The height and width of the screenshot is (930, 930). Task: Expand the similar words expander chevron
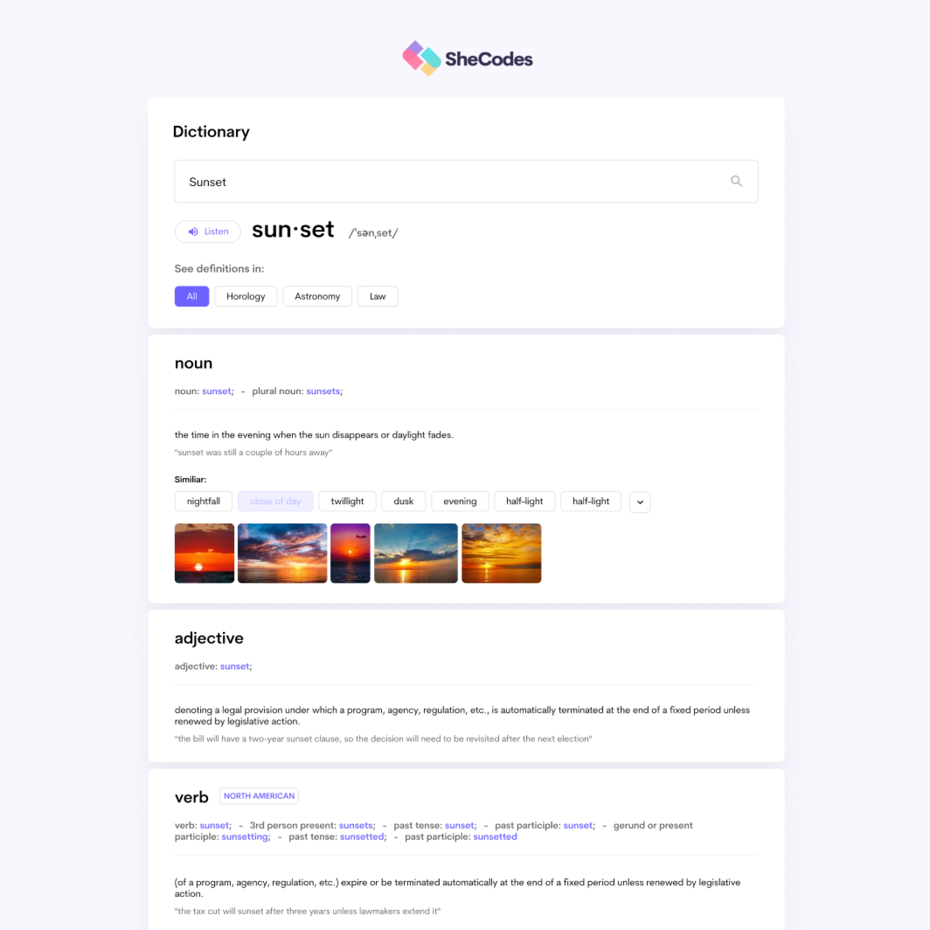tap(640, 501)
